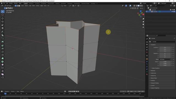Viewport: 176px width, 99px height.
Task: Select the Transform tool
Action: (2, 28)
